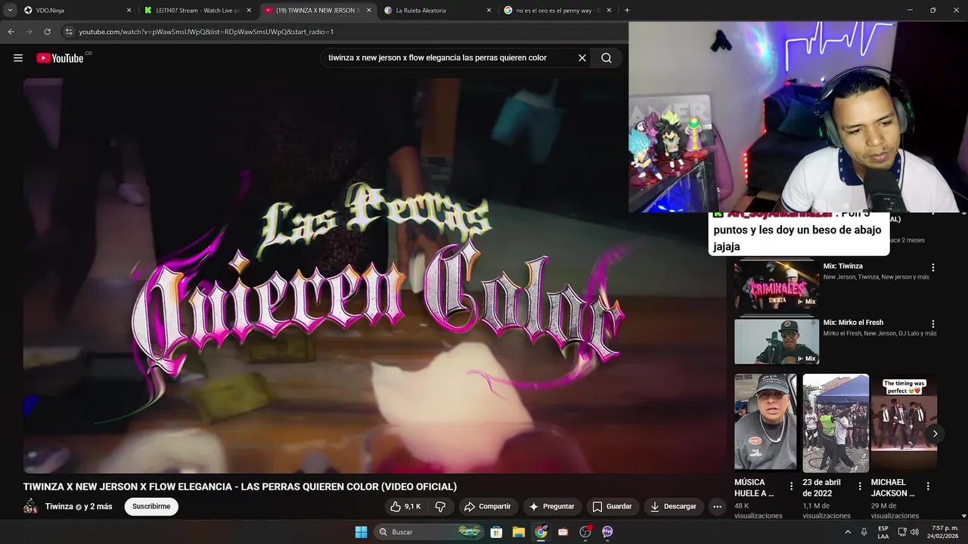Click the 'Mix: Mirko el Fresh' title
This screenshot has height=544, width=968.
[853, 323]
